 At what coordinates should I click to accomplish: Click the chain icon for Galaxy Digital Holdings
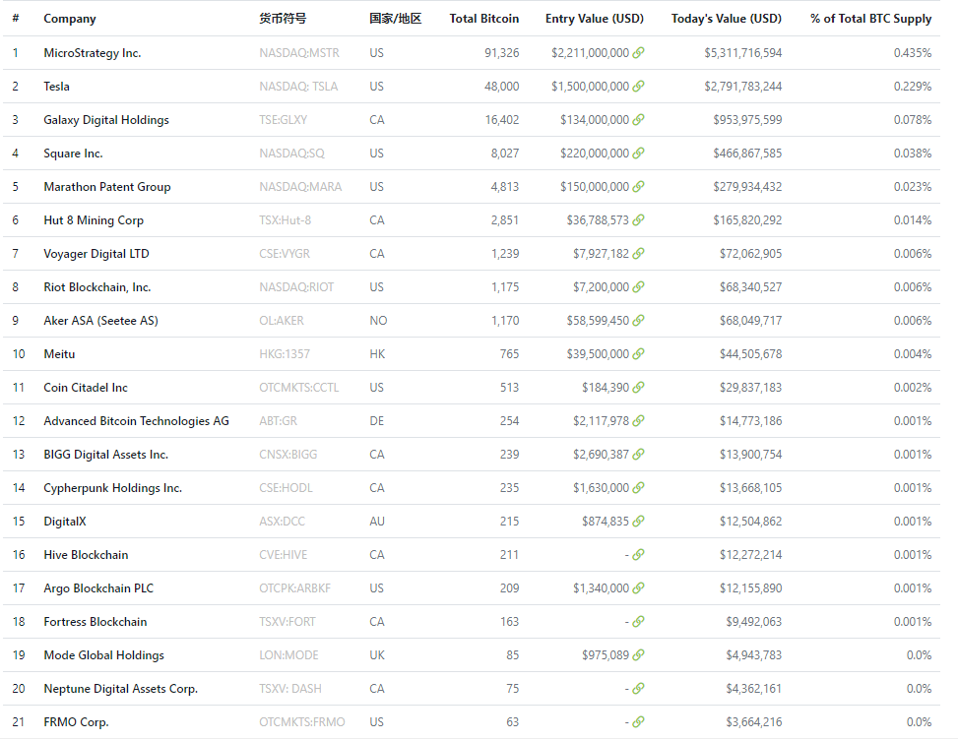pyautogui.click(x=638, y=120)
